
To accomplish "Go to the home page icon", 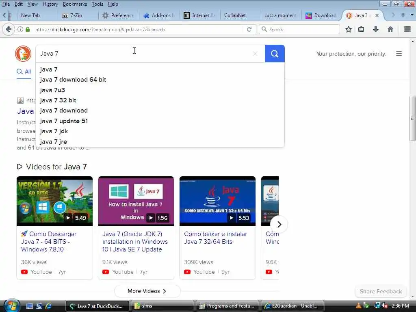I will pyautogui.click(x=390, y=29).
